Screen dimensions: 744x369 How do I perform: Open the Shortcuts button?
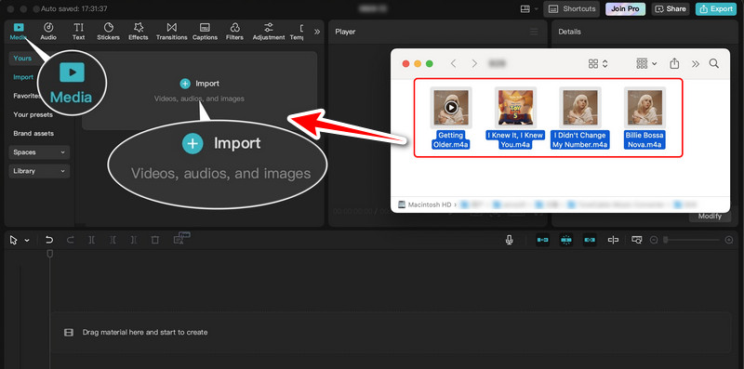point(571,9)
